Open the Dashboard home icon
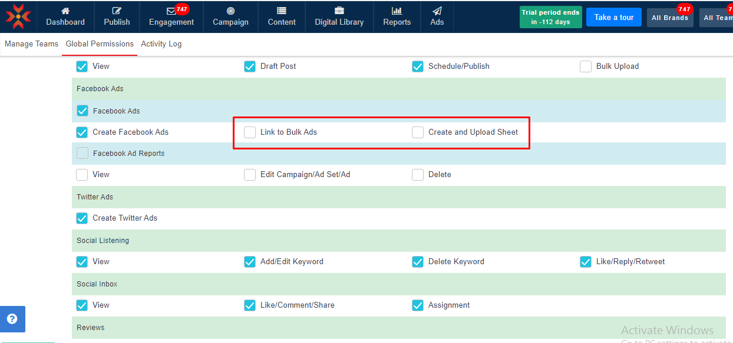This screenshot has height=343, width=733. 65,11
